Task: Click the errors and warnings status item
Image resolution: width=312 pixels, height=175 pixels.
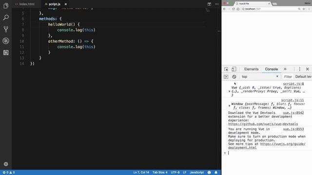Action: click(9, 173)
